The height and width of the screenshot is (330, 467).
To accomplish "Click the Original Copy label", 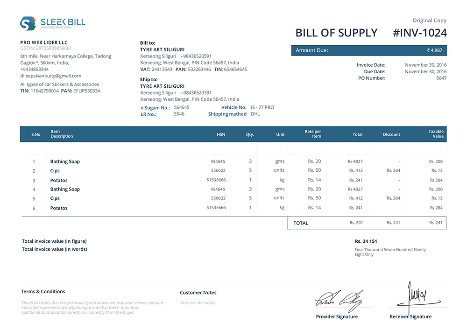I will point(429,20).
